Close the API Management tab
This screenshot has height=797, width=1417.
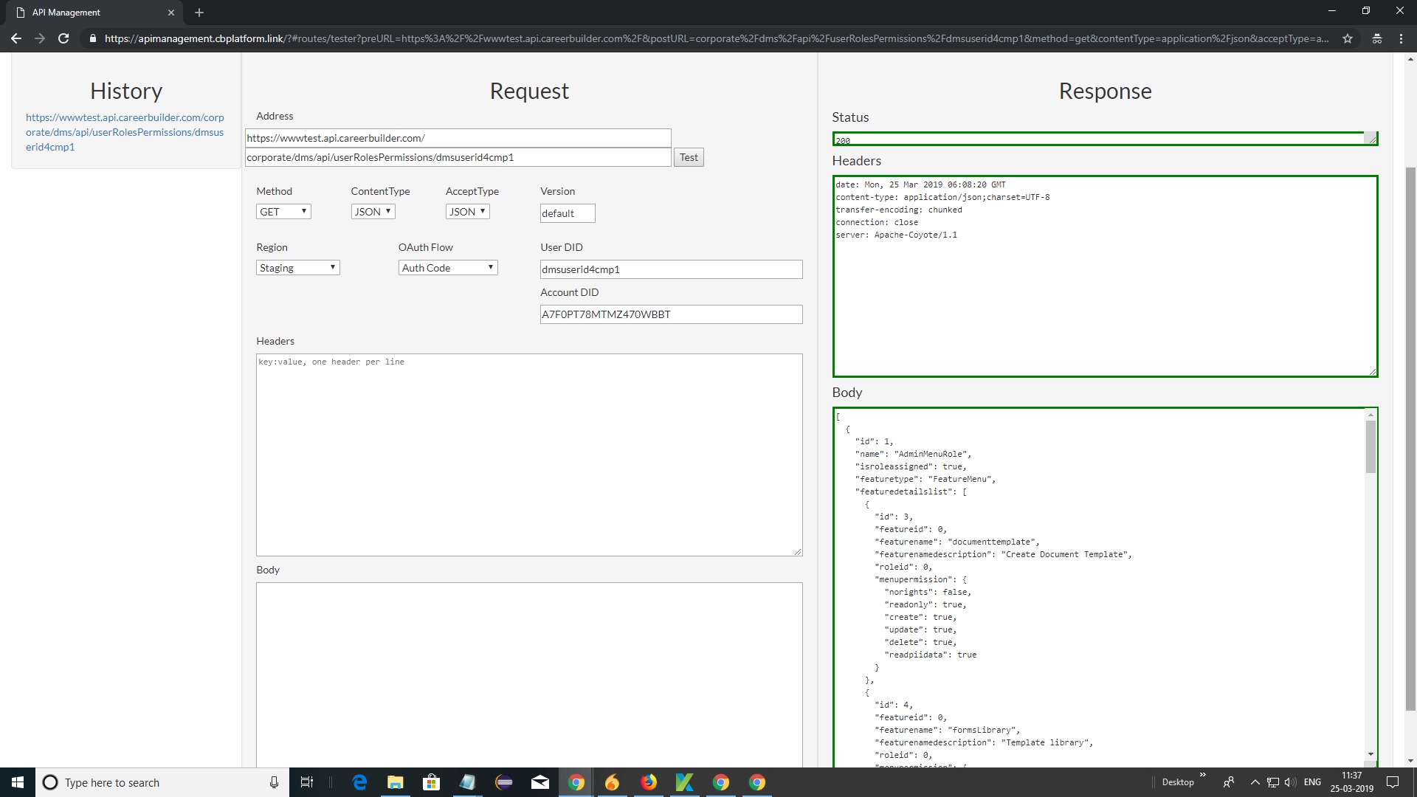pos(170,13)
